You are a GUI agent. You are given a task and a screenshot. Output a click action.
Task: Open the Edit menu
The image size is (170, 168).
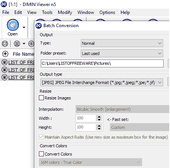(18, 12)
